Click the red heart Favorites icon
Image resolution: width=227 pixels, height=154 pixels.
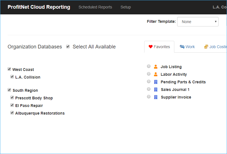151,47
